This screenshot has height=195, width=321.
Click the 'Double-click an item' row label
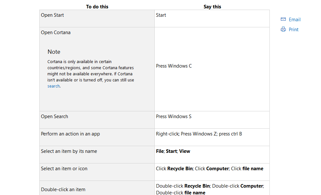[63, 190]
